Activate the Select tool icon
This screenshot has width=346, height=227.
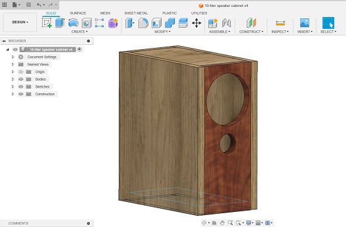point(328,23)
